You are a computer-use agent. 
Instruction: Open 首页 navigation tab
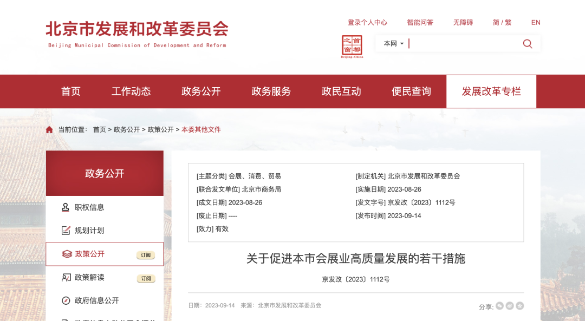71,91
